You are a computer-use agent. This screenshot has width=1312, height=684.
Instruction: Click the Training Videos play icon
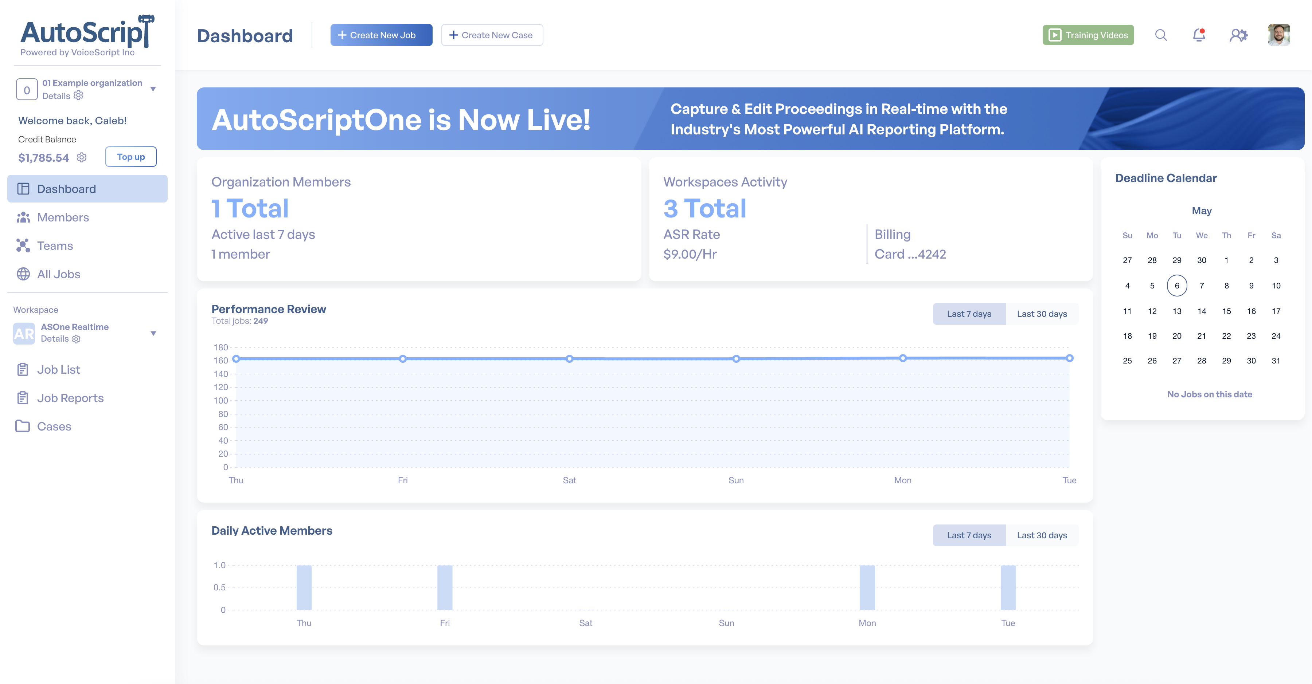1055,35
